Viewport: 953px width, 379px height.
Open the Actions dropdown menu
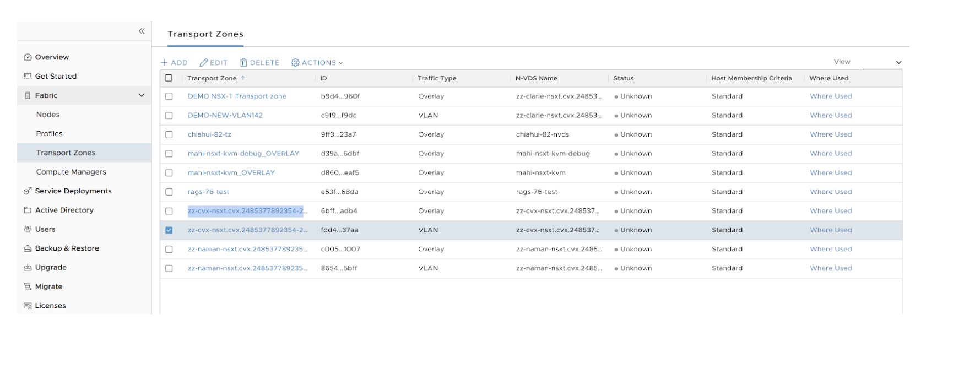[317, 63]
